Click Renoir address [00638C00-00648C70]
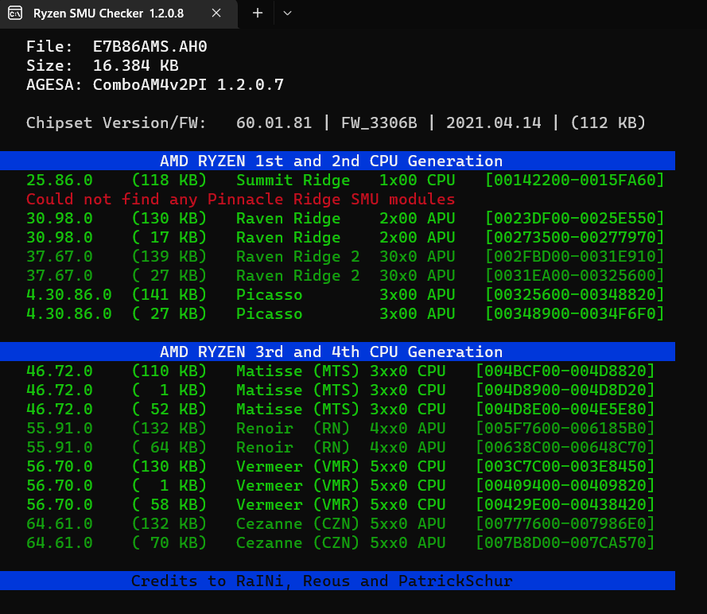The image size is (707, 614). click(x=565, y=447)
